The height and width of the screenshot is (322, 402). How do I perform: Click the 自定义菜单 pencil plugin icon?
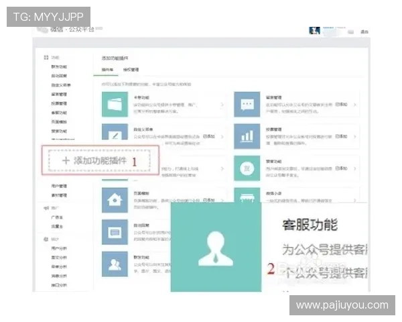115,131
